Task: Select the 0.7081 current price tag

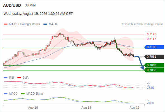Action: click(x=154, y=57)
